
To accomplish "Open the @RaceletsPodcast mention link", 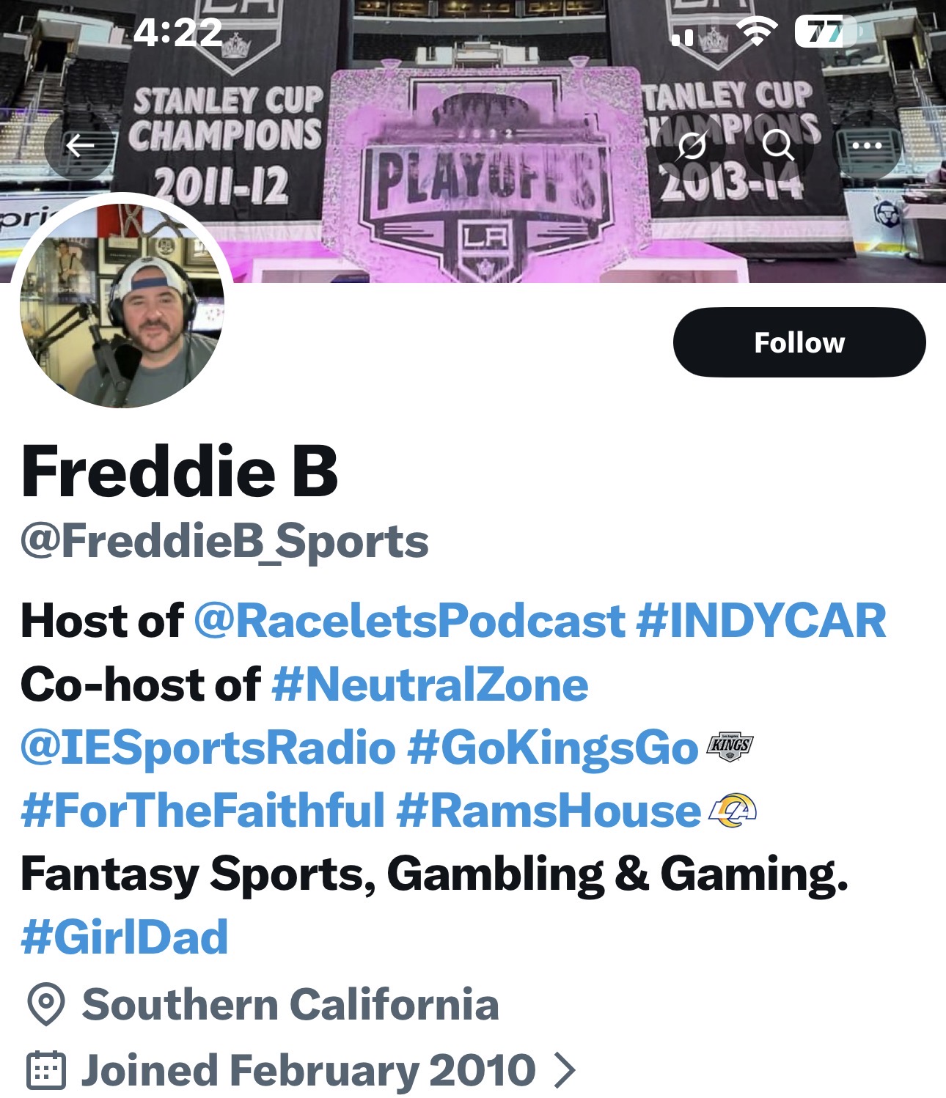I will click(x=409, y=621).
